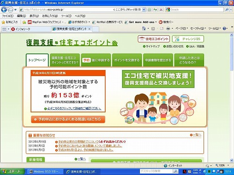
Task: Click the Google search magnifier icon
Action: coord(227,10)
